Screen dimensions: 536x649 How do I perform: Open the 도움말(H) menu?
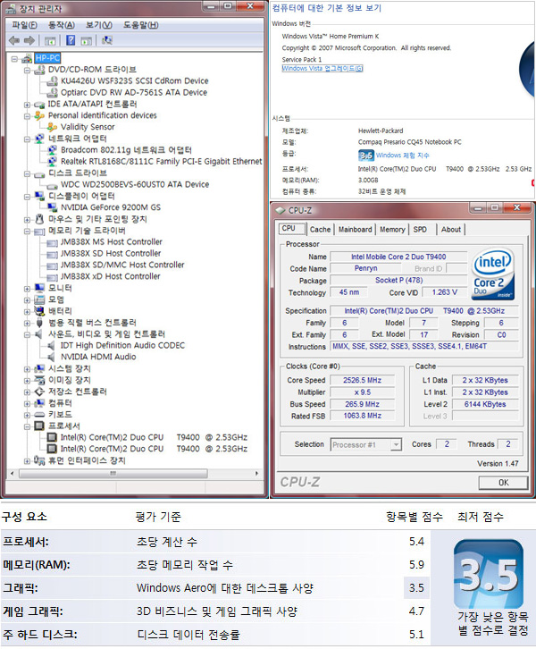[x=140, y=25]
